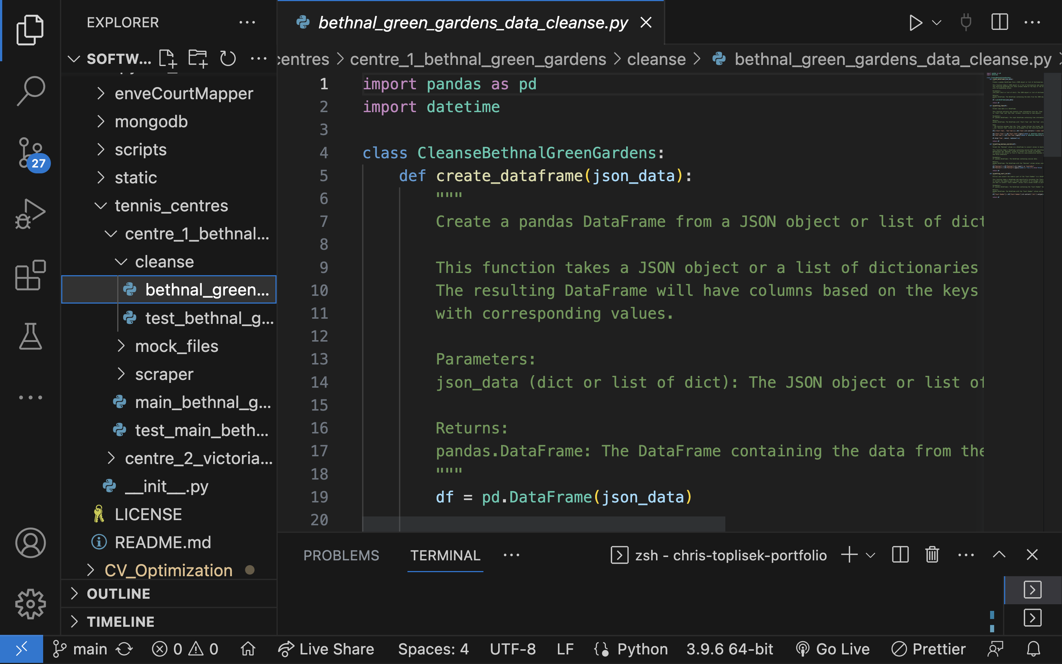Expand the OUTLINE section

pyautogui.click(x=118, y=594)
